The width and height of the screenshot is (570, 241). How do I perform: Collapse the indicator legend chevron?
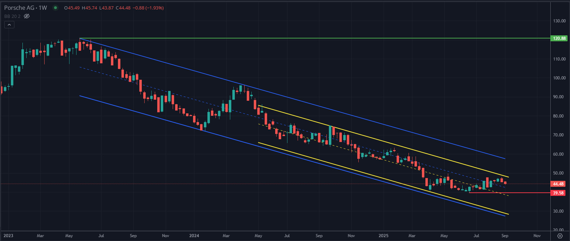tap(9, 24)
